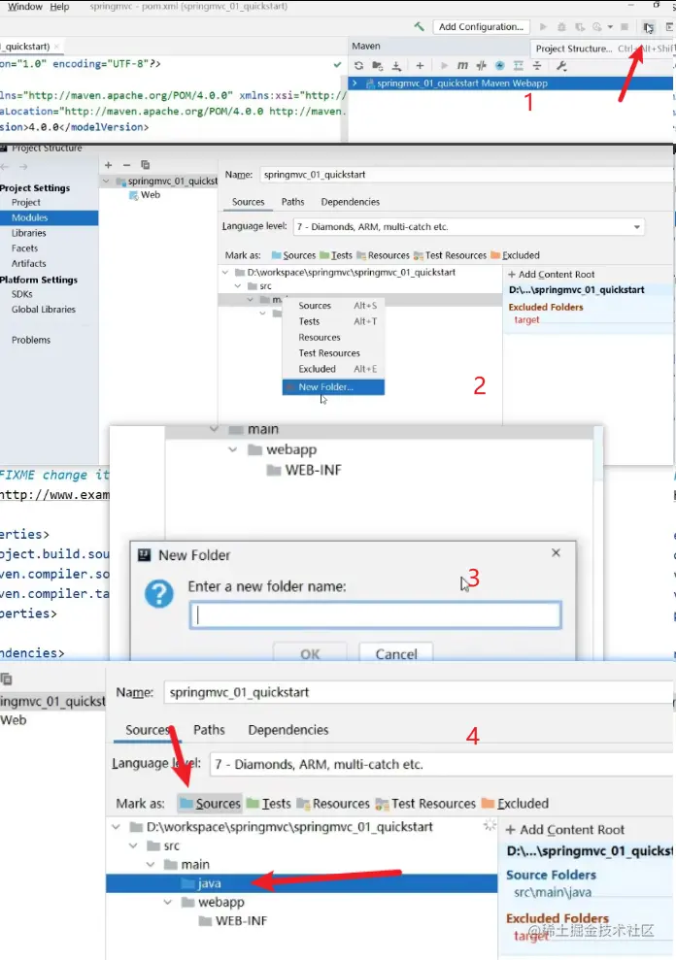The image size is (676, 960).
Task: Open the small Language level dropdown arrow
Action: 637,226
